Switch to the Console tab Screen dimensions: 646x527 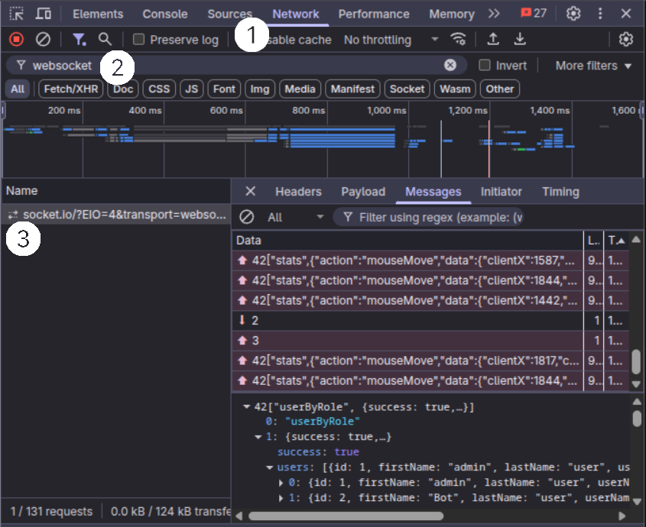164,13
